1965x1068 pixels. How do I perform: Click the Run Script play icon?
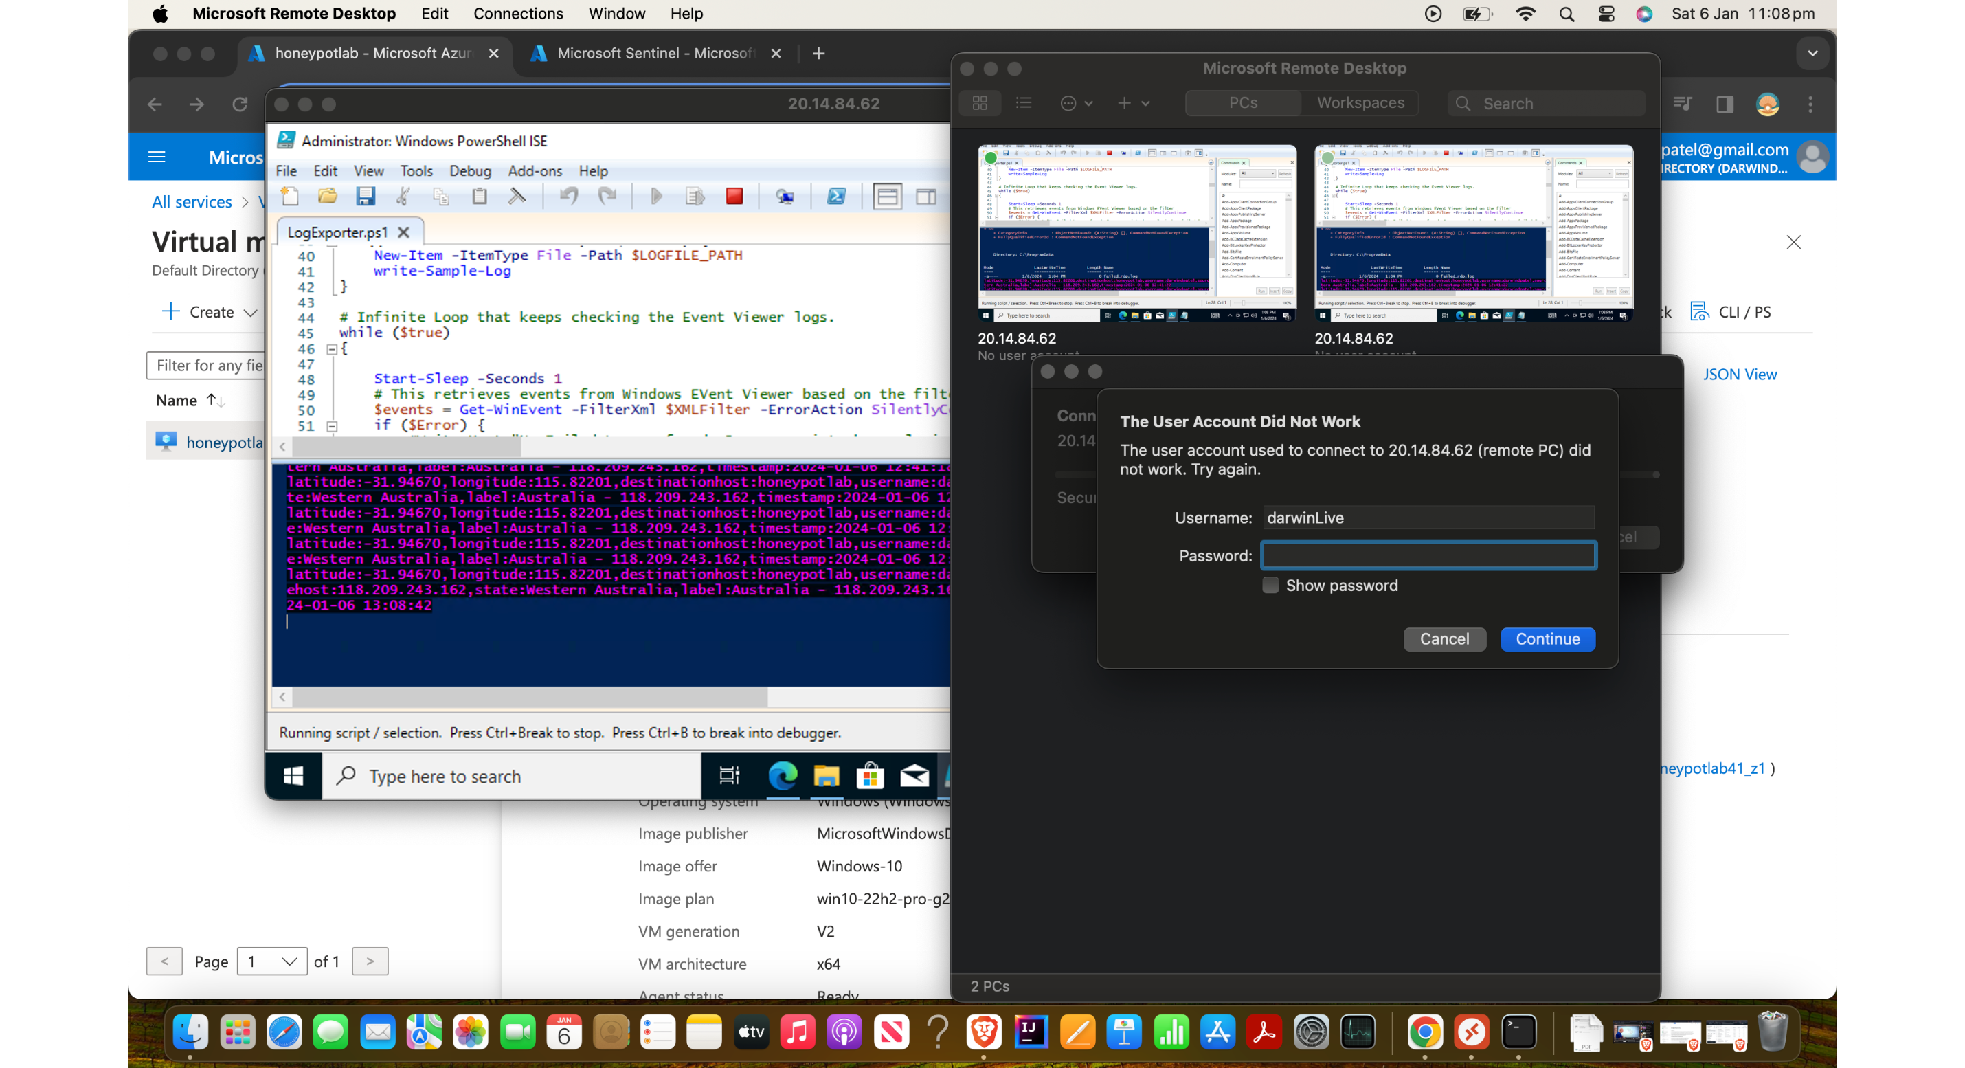(656, 197)
